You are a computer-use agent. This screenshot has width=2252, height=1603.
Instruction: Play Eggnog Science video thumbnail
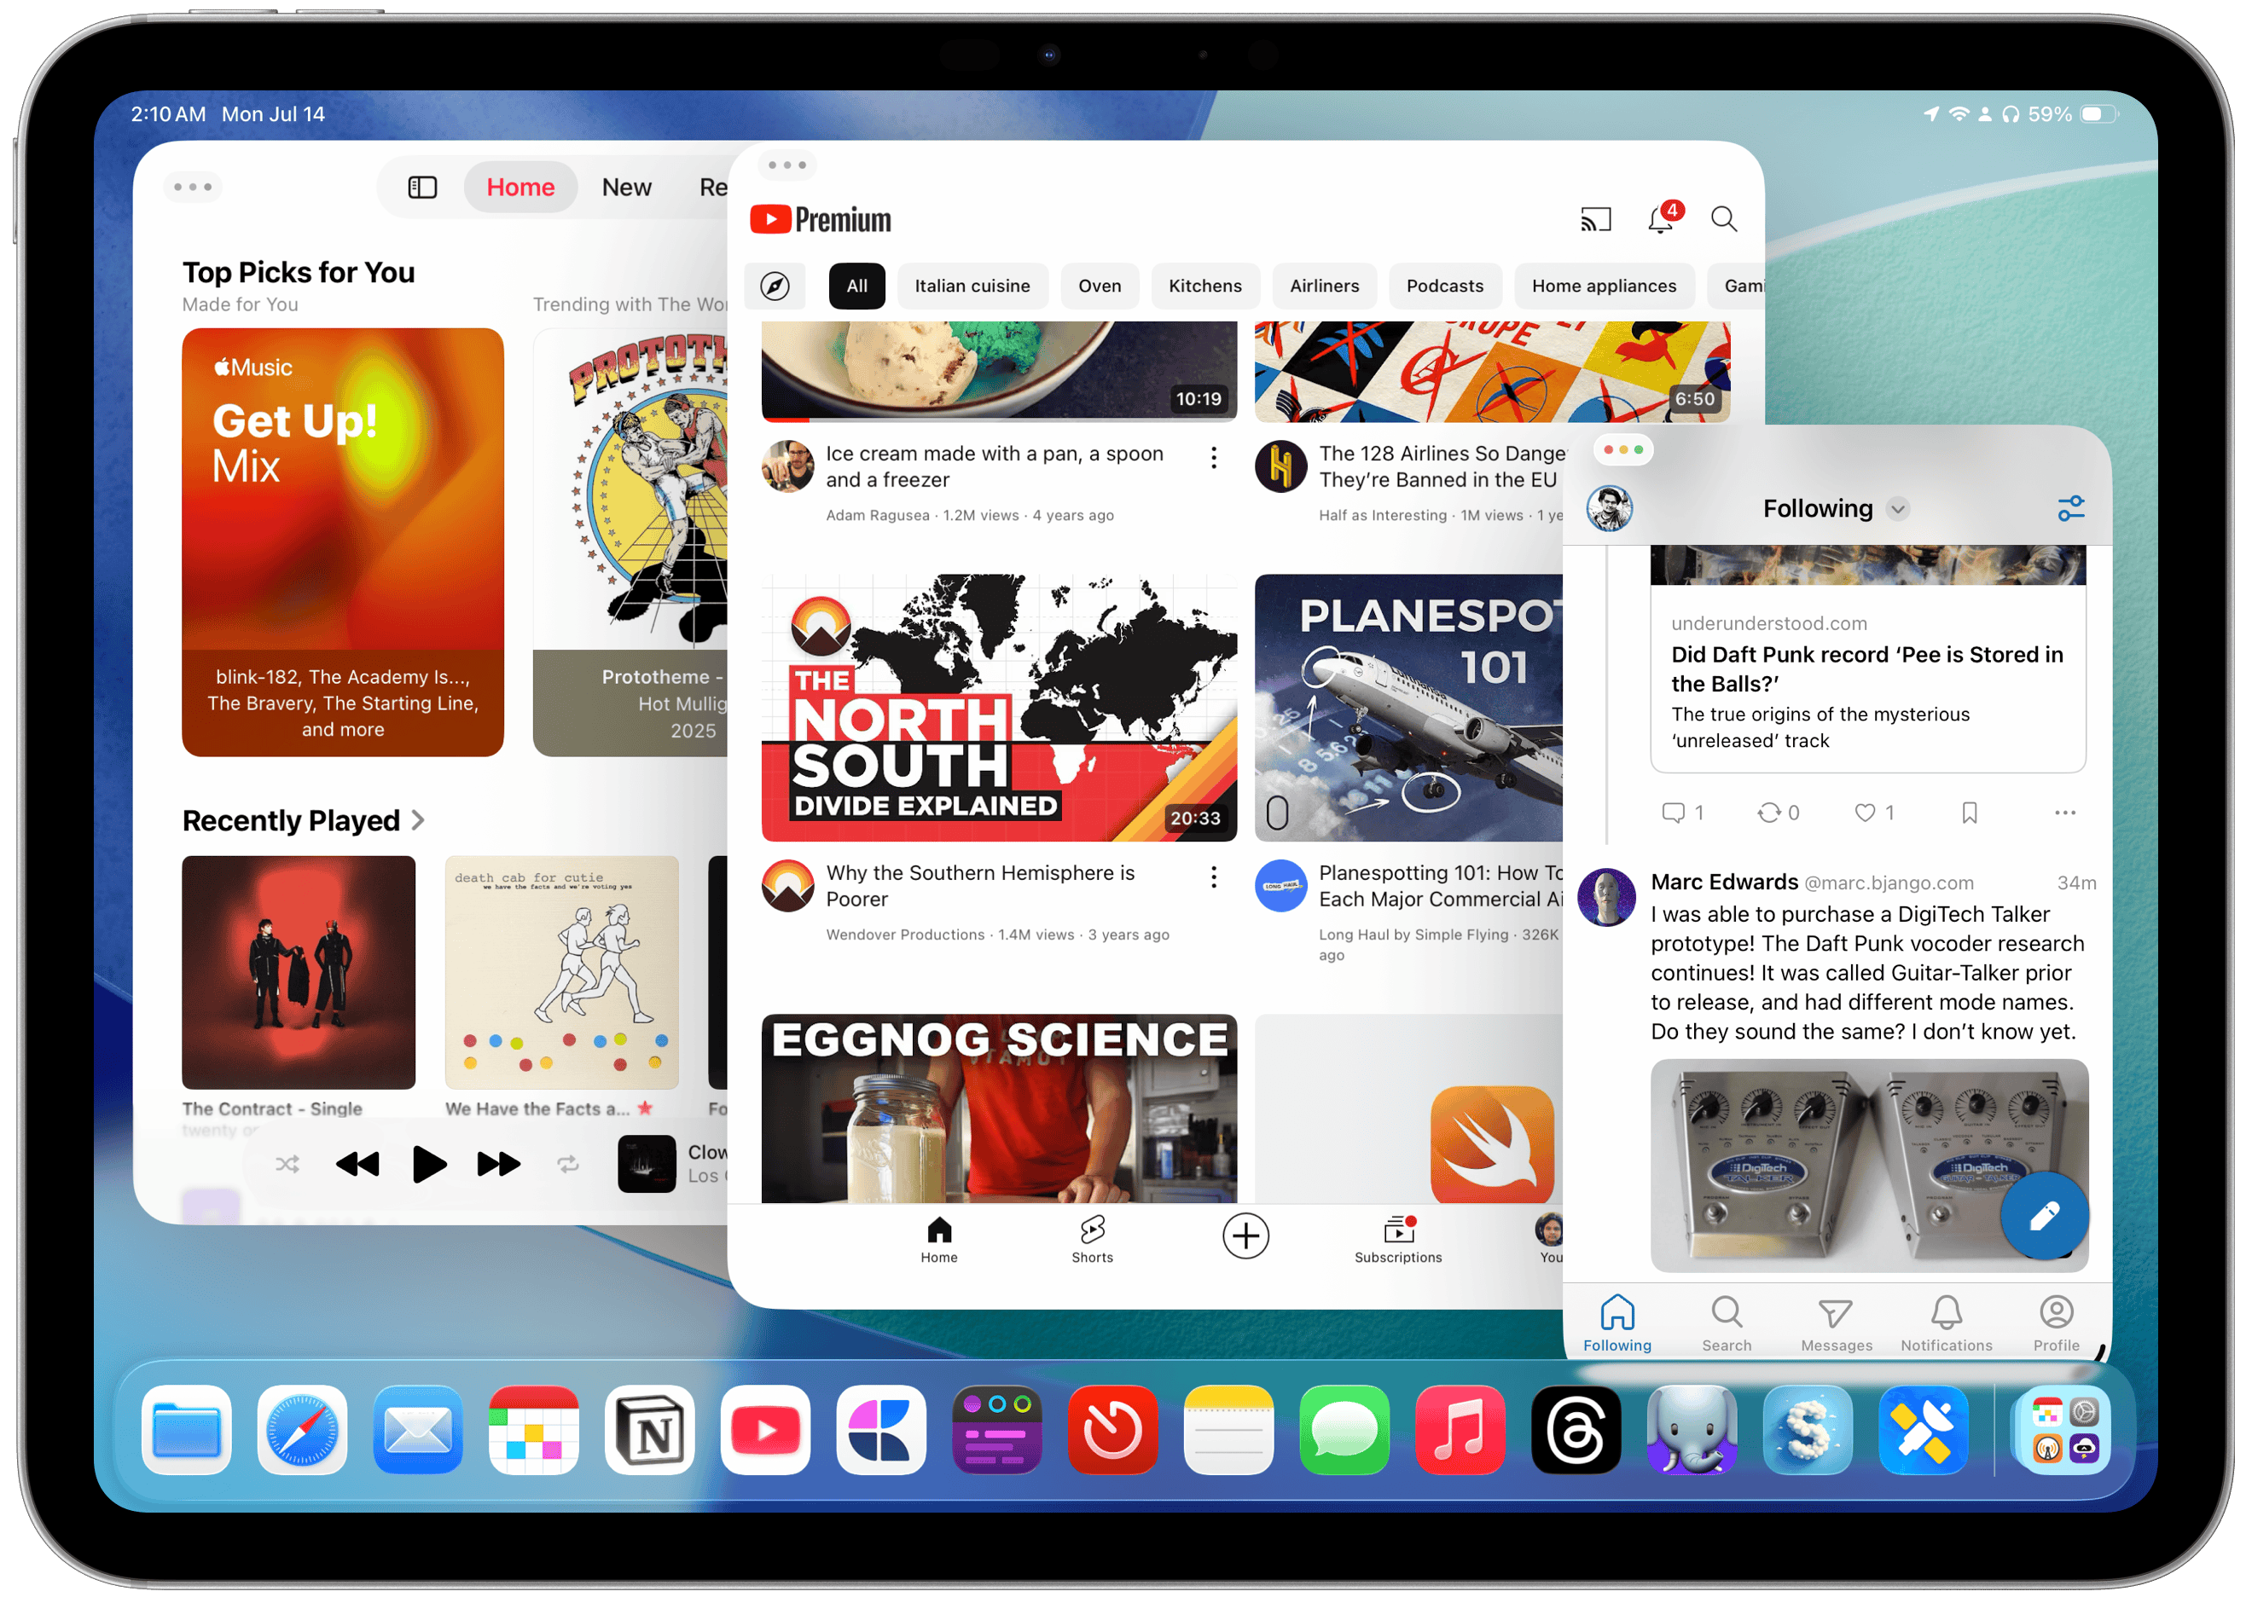999,1108
